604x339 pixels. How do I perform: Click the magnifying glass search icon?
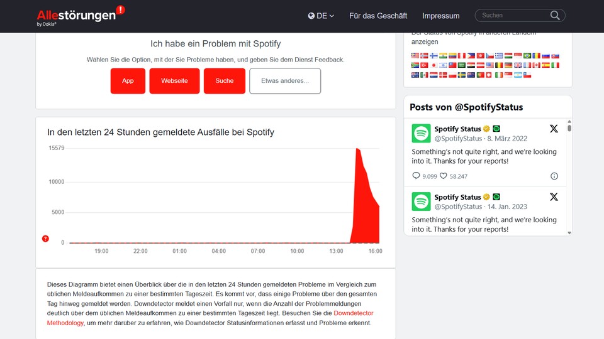pos(555,16)
